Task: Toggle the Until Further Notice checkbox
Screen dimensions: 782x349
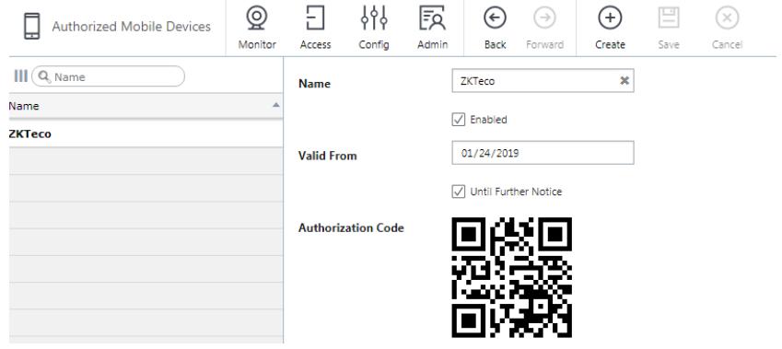Action: 459,192
